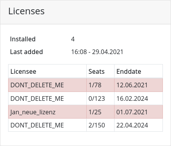Click the Licenses panel heading
Viewport: 171px width, 146px height.
(x=26, y=11)
